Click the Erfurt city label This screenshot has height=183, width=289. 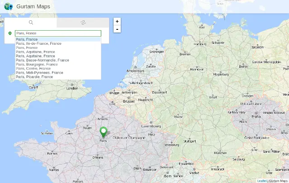point(213,98)
